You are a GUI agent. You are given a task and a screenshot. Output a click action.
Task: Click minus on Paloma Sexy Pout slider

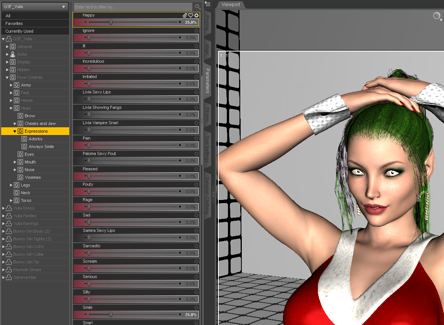85,160
